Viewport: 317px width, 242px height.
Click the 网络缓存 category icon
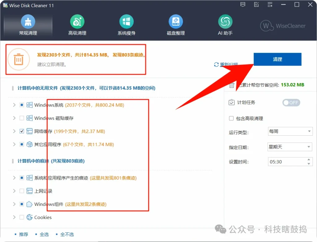(x=29, y=131)
